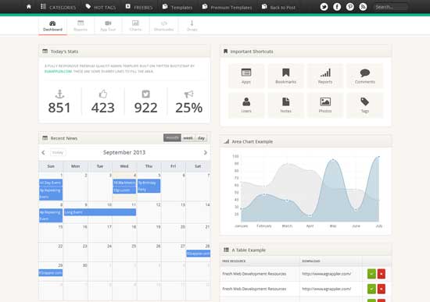
Task: Click the April low point on area chart
Action: click(310, 215)
